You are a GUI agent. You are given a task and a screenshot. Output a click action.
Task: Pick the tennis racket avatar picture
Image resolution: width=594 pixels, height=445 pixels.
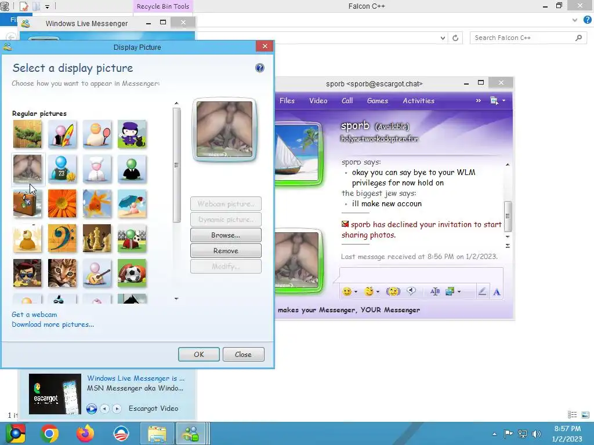click(x=97, y=134)
